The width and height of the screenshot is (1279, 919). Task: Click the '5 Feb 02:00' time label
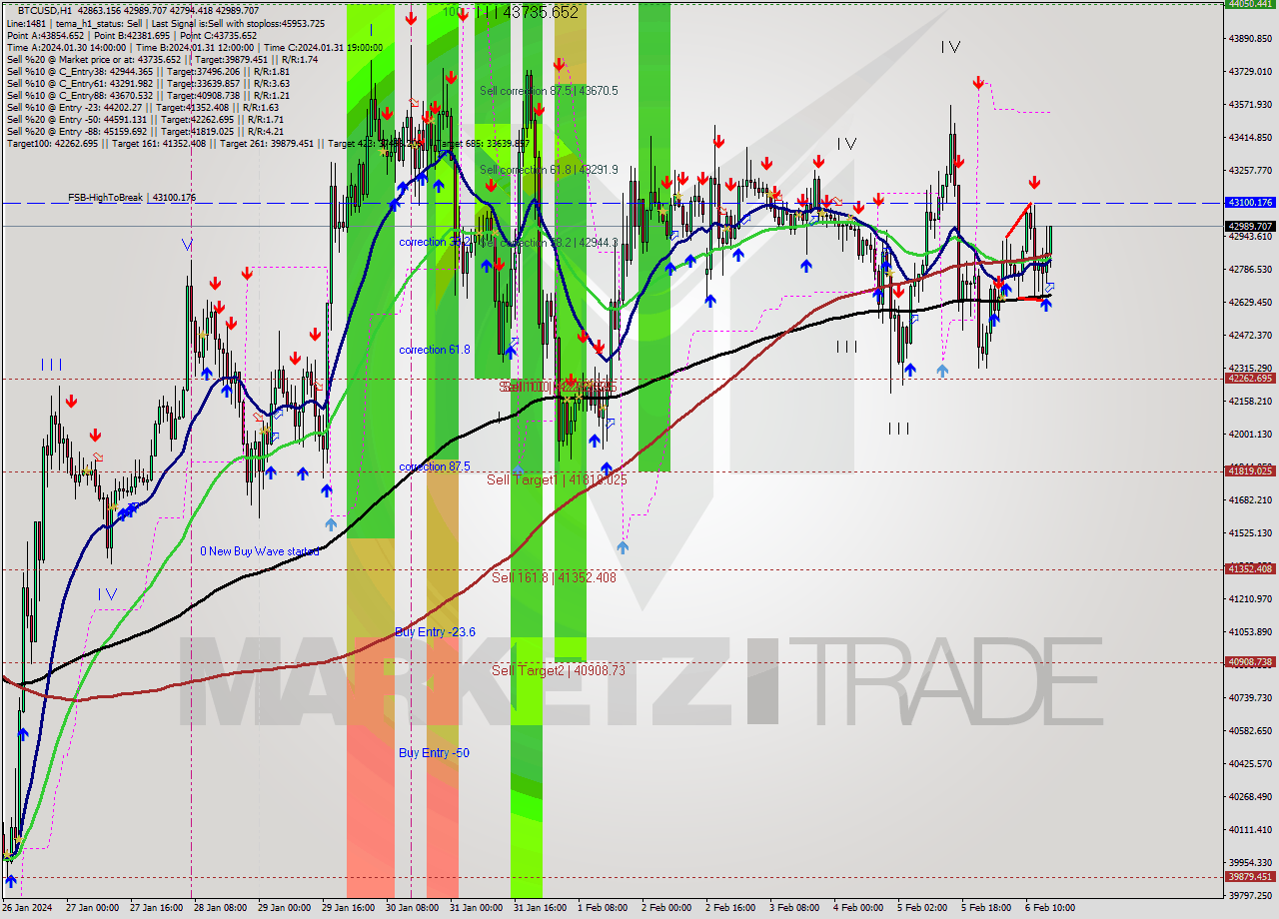pyautogui.click(x=923, y=908)
